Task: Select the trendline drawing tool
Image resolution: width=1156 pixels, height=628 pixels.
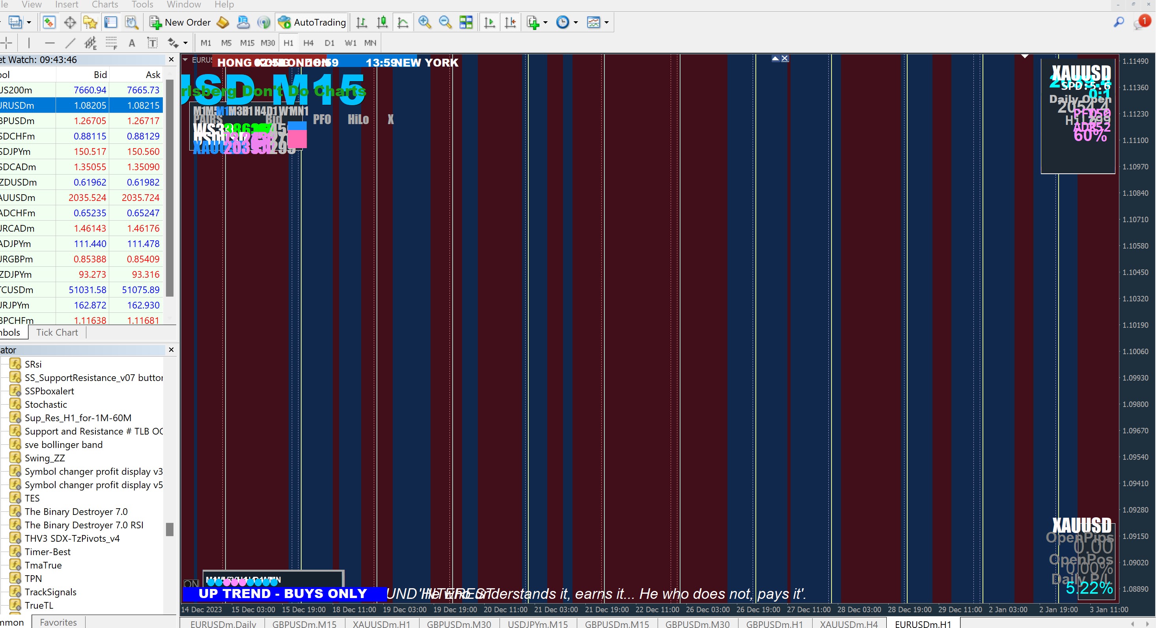Action: [70, 43]
